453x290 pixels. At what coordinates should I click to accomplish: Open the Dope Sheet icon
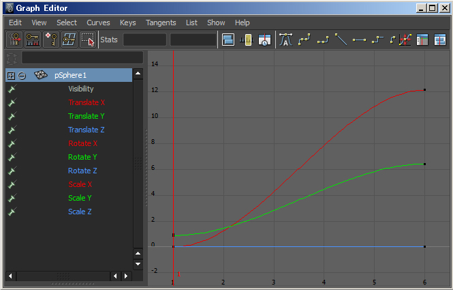point(422,40)
